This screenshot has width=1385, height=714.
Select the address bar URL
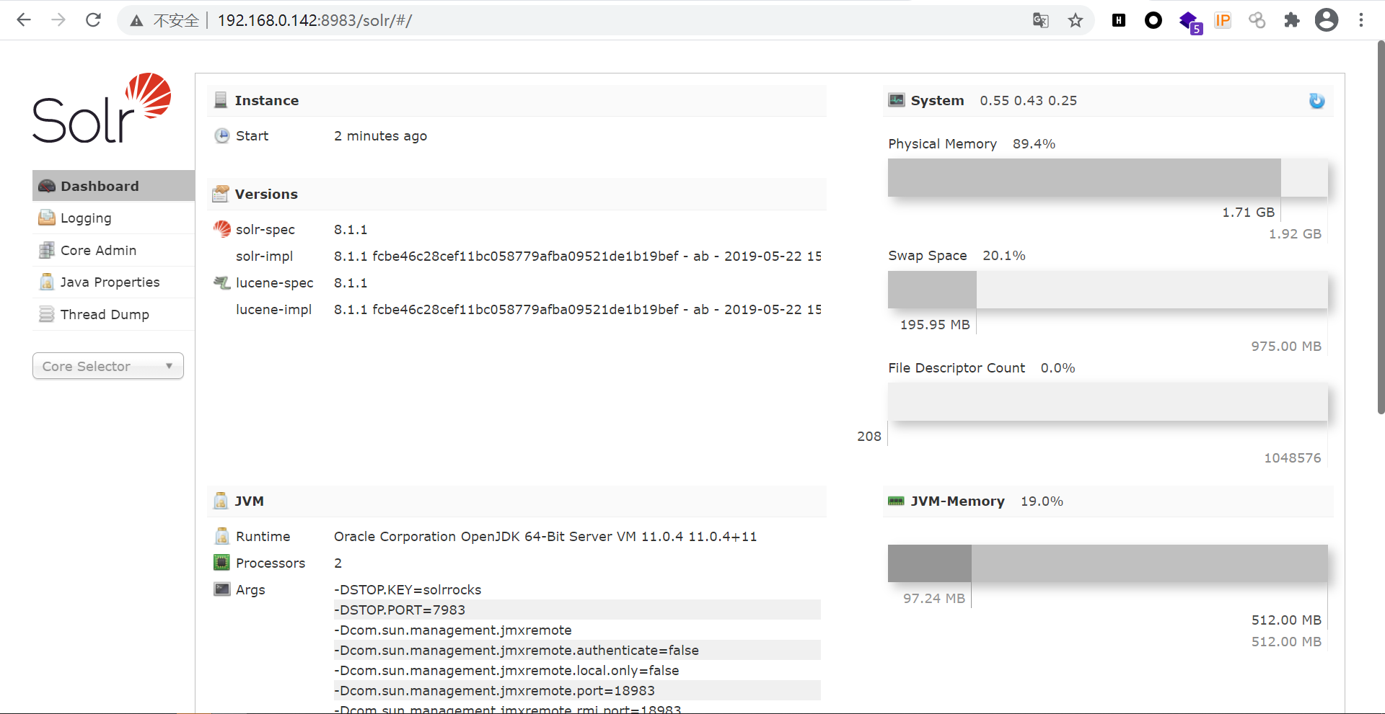coord(315,20)
